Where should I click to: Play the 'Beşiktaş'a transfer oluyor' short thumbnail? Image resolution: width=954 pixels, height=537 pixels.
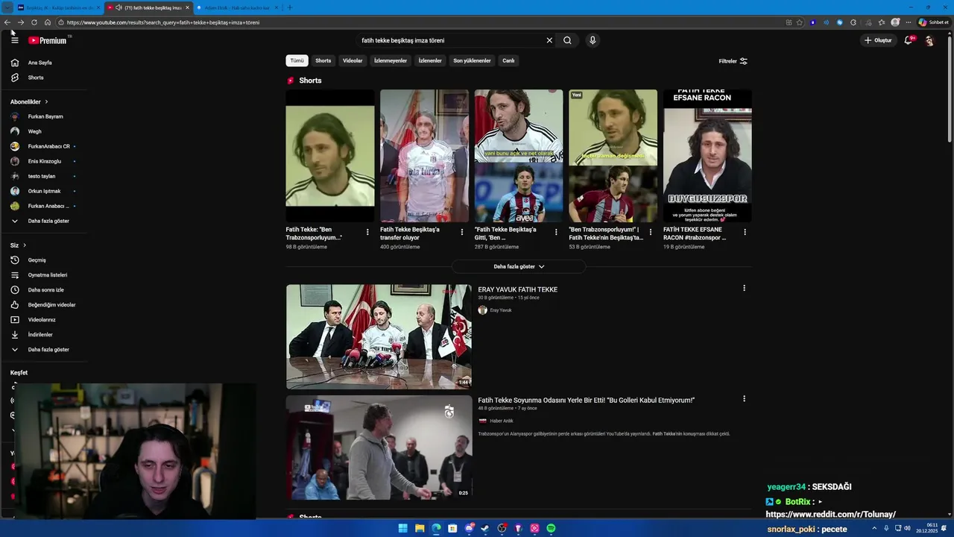pos(424,156)
